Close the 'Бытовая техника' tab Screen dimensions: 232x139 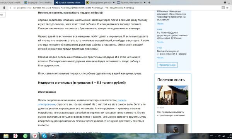pos(83,3)
